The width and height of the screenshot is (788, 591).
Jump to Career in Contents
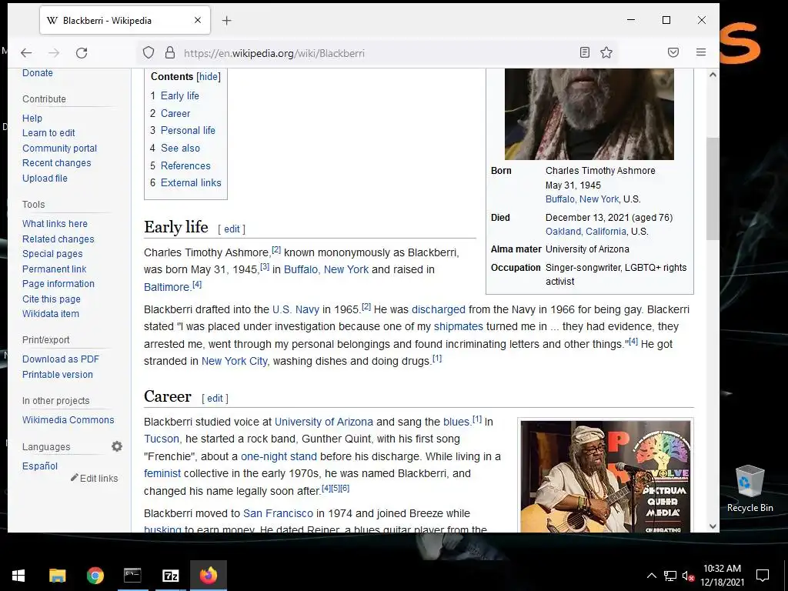tap(175, 113)
